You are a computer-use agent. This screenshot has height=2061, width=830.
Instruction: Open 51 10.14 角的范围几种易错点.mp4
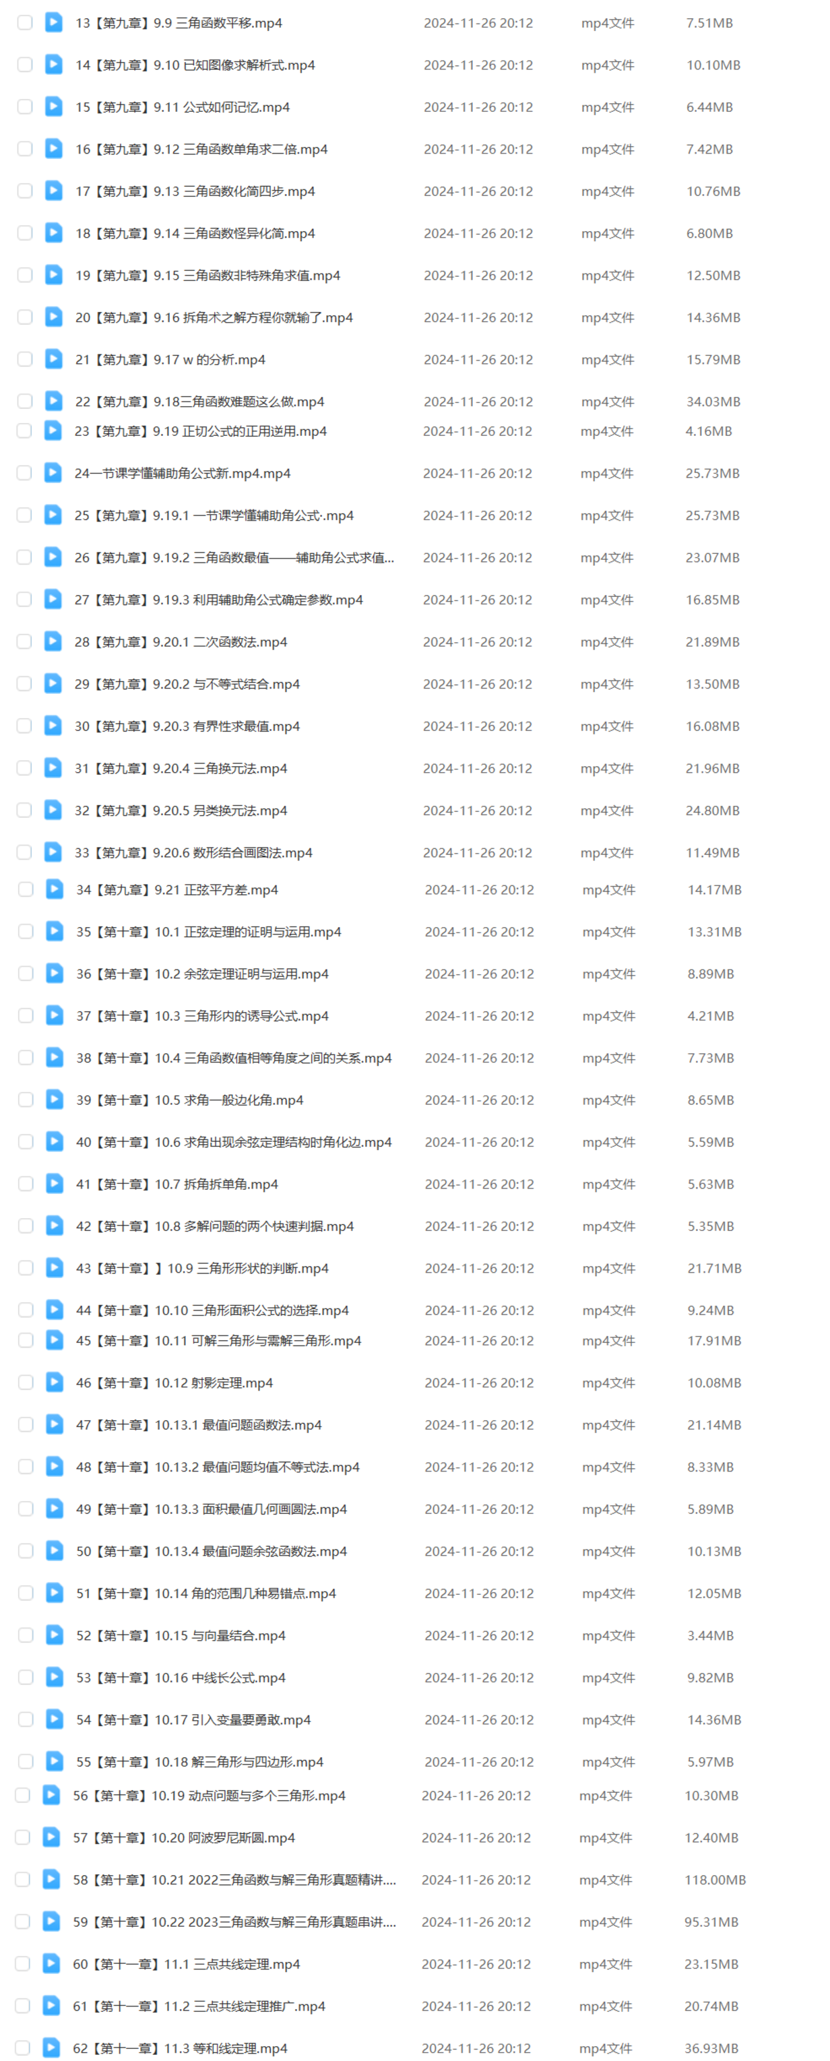click(x=205, y=1593)
